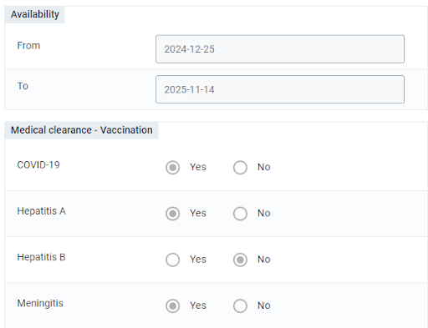Mark Hepatitis B vaccination as Yes
Viewport: 428px width, 328px height.
pyautogui.click(x=172, y=260)
